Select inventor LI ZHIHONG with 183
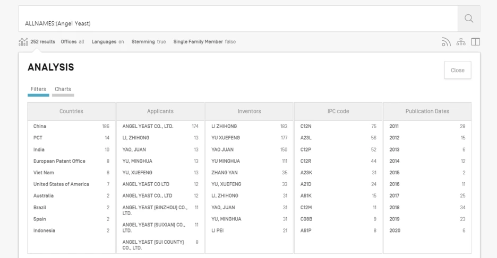497x258 pixels. [x=250, y=126]
